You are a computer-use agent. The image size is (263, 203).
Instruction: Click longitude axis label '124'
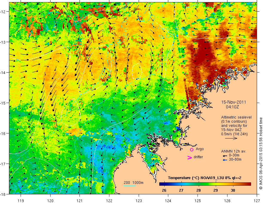coord(168,201)
